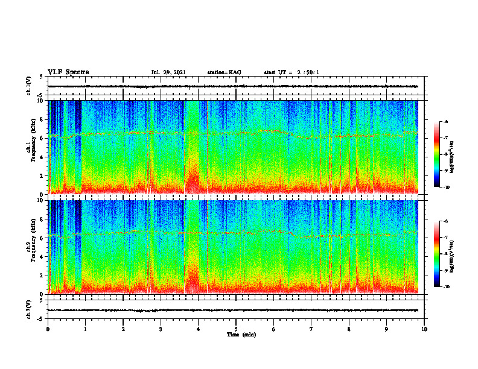Click time-axis tick label "9"
The width and height of the screenshot is (478, 369).
[386, 329]
